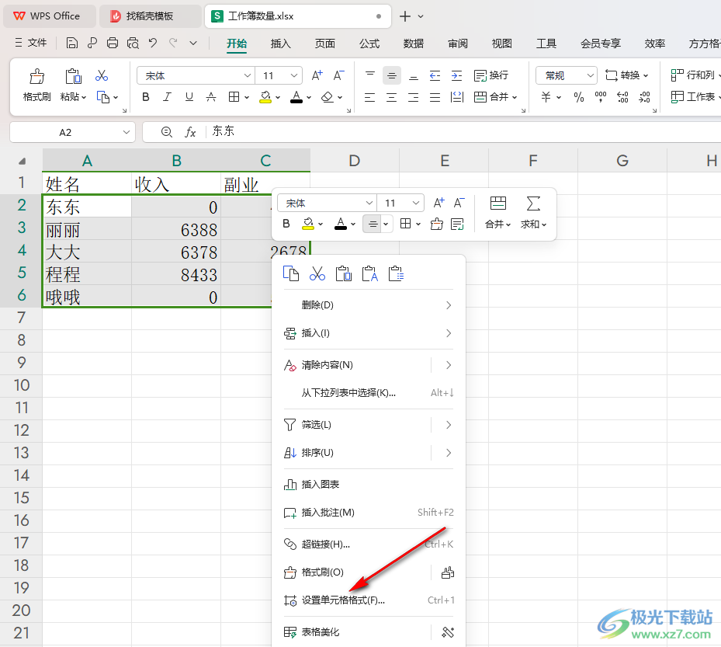Expand the Name Box A2 dropdown

(x=127, y=133)
